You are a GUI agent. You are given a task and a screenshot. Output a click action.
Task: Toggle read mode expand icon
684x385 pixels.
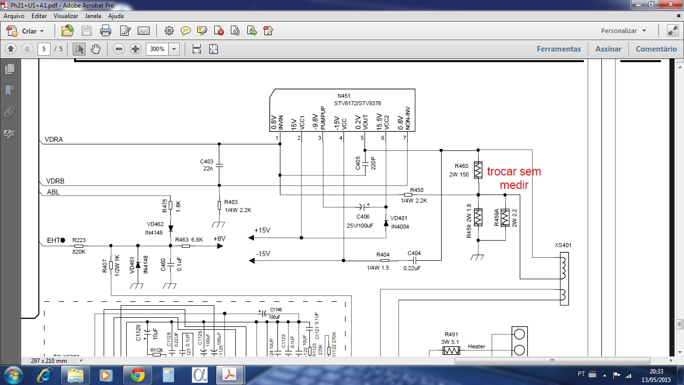(x=672, y=31)
